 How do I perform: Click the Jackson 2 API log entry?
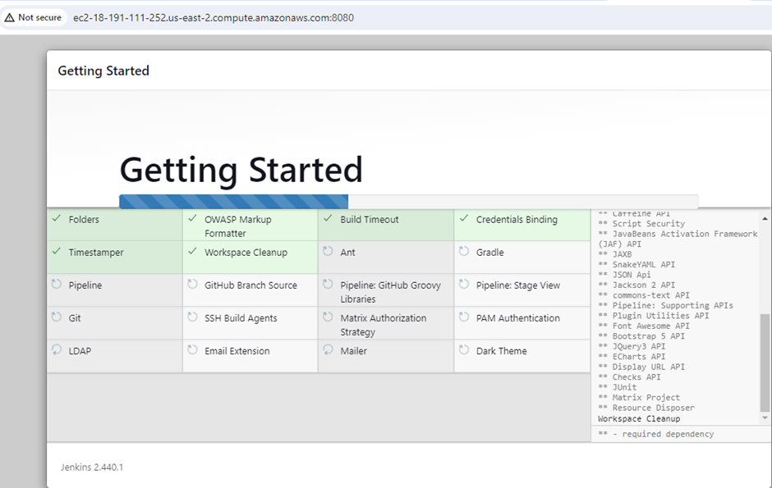(636, 285)
